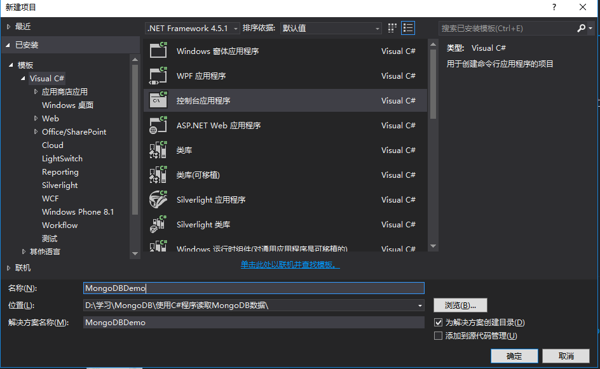Expand the 应用商店应用 node
This screenshot has width=600, height=369.
pos(36,91)
